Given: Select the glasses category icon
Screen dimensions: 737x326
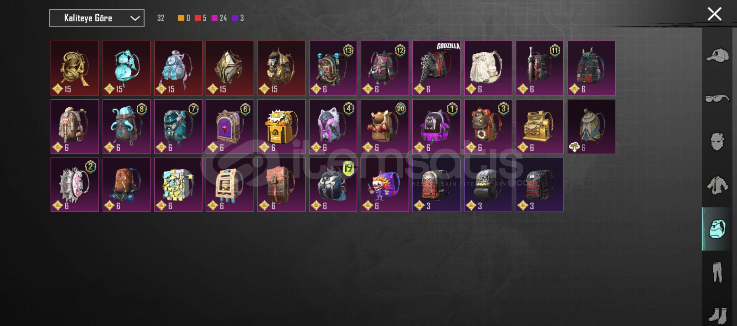Looking at the screenshot, I should coord(717,98).
